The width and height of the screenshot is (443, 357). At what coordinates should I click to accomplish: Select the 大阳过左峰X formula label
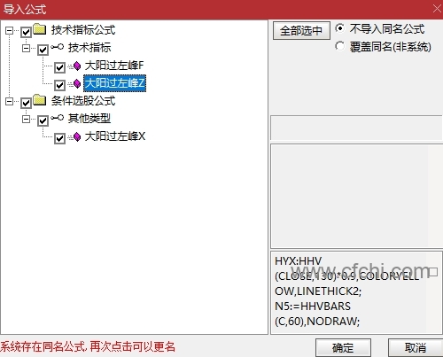115,136
